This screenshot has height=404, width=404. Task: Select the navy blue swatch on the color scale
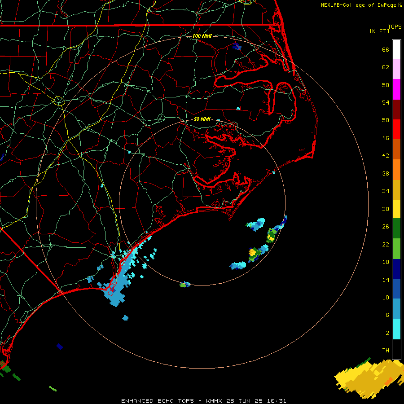(396, 269)
